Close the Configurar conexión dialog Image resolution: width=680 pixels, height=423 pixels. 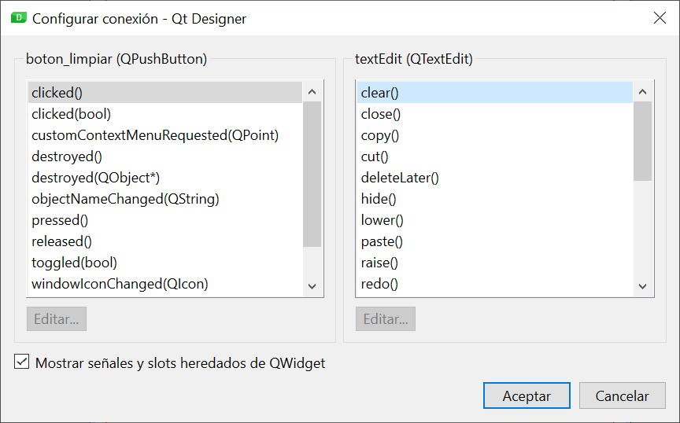pyautogui.click(x=660, y=18)
